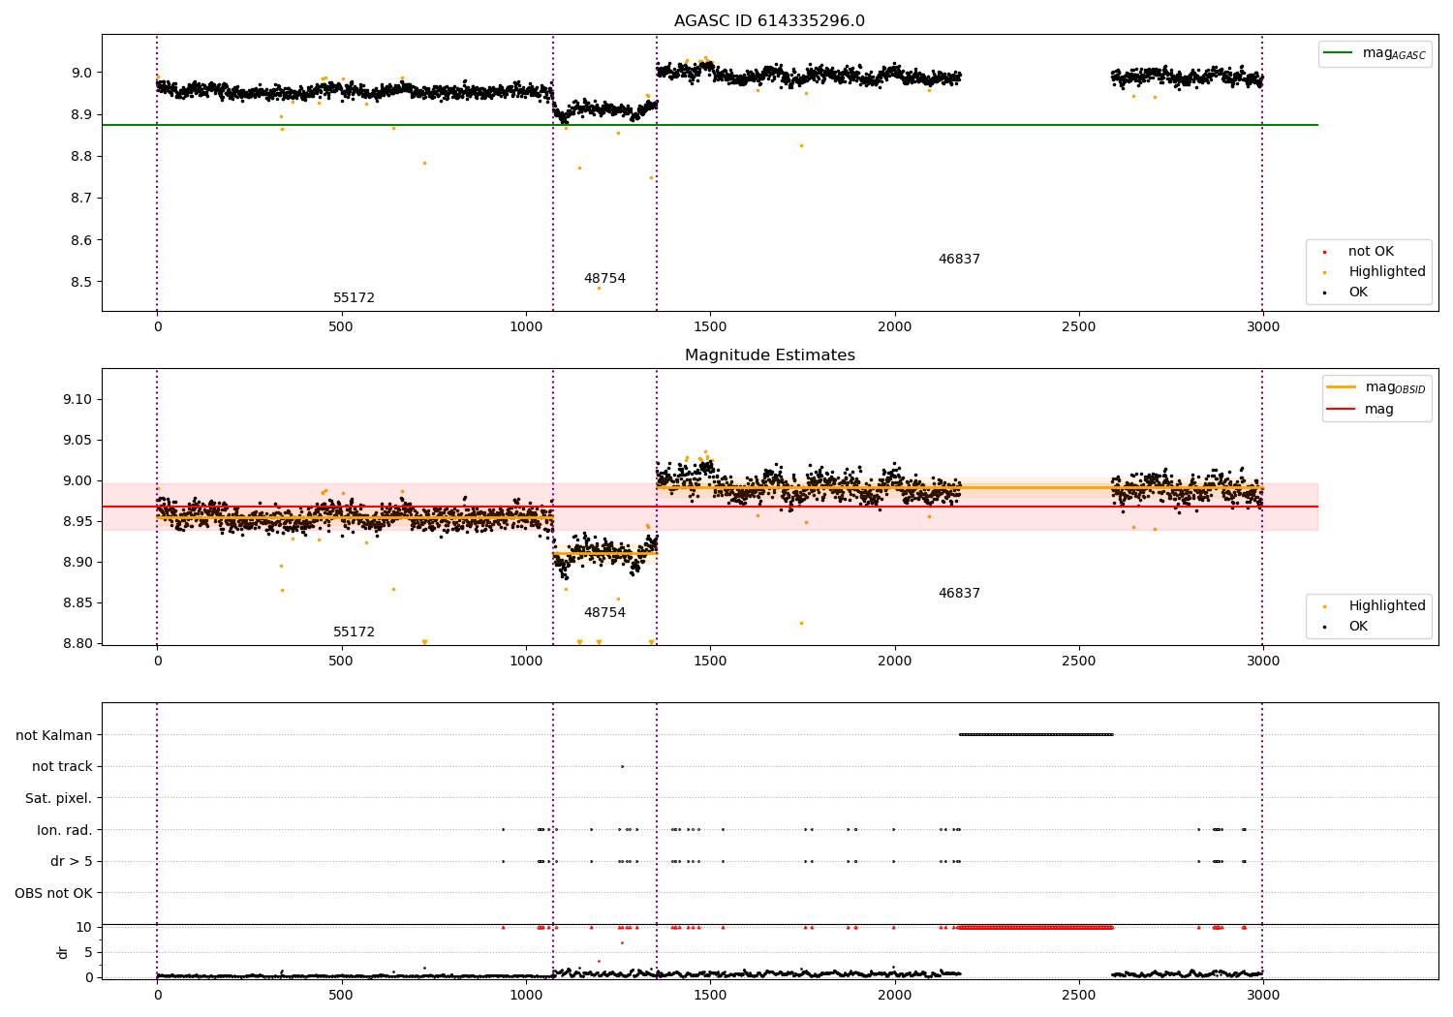
Task: Click the "dr > 5" axis label
Action: 72,862
